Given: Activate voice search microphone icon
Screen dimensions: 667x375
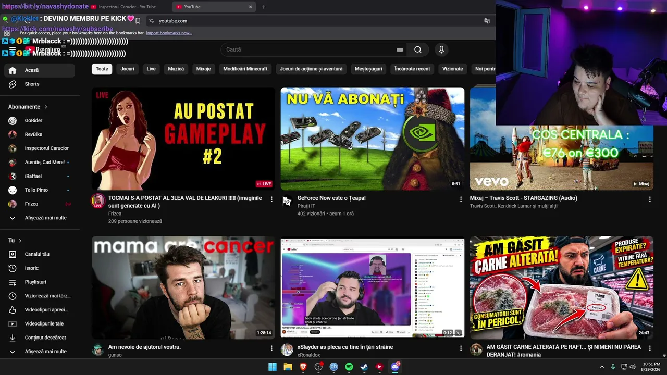Looking at the screenshot, I should click(441, 49).
